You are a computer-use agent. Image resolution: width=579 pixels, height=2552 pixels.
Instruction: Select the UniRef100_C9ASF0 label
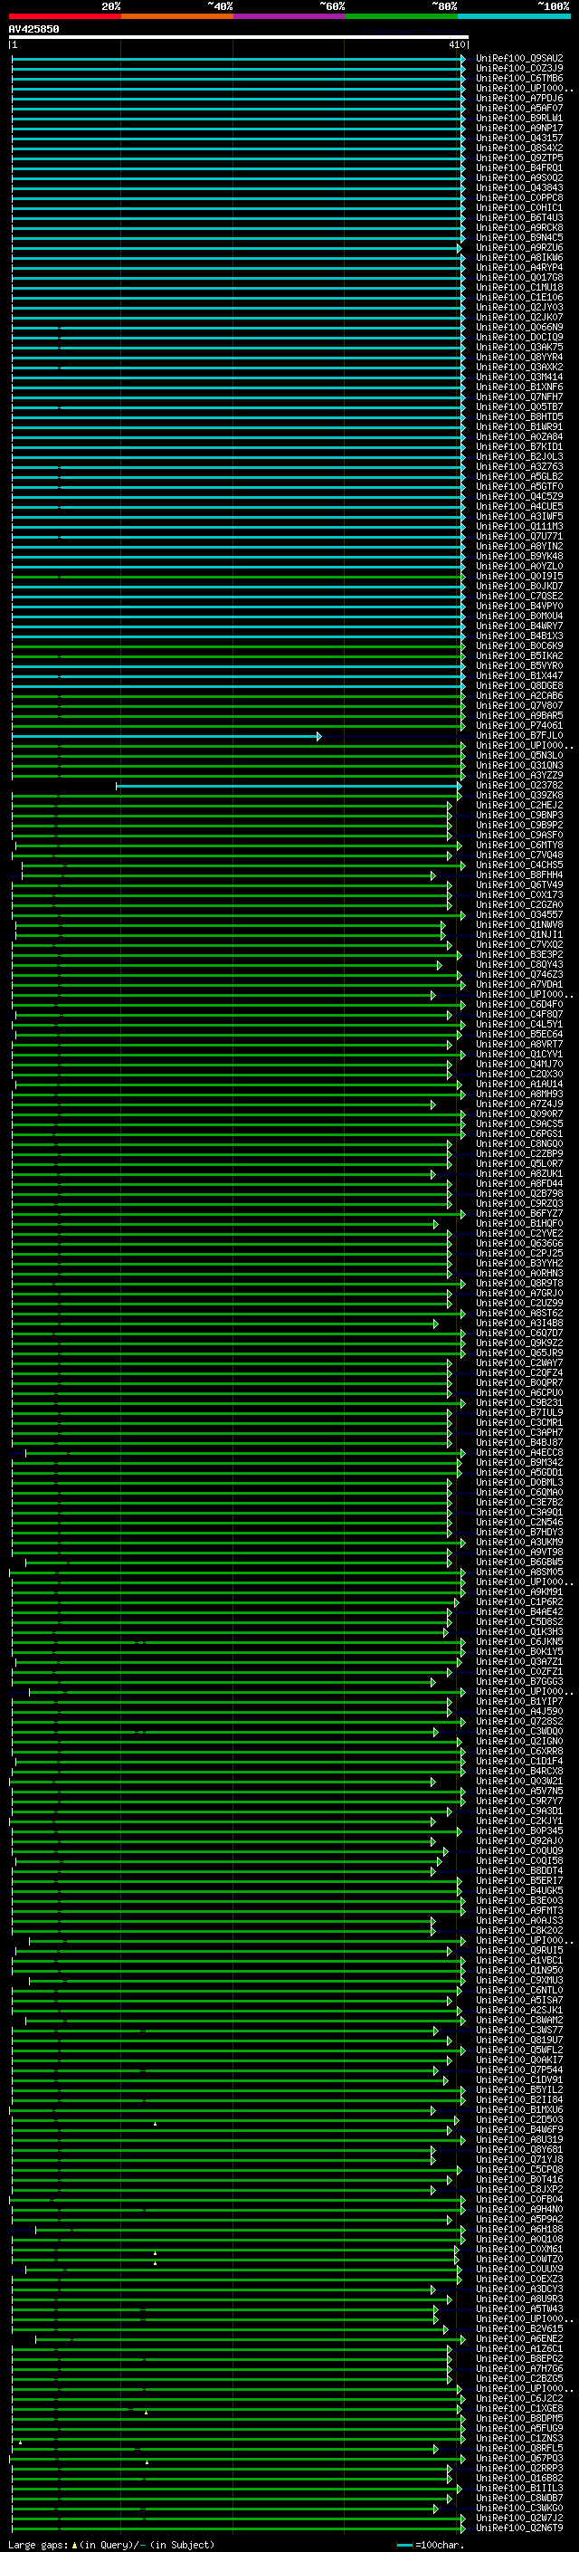(519, 836)
